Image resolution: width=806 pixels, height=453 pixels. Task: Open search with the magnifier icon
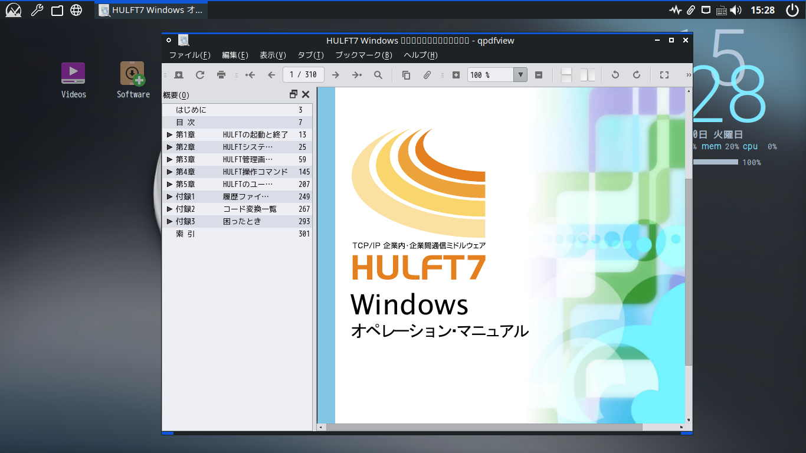pos(378,75)
